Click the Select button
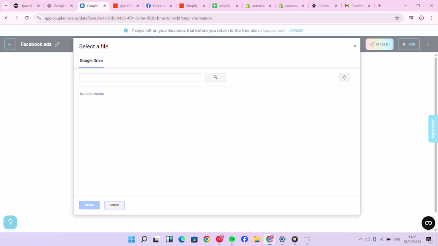 tap(89, 205)
